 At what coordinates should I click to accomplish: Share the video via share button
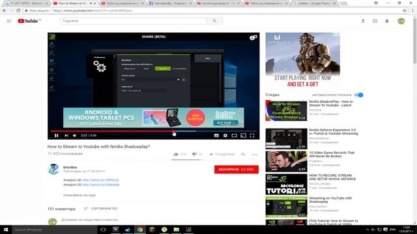click(222, 154)
